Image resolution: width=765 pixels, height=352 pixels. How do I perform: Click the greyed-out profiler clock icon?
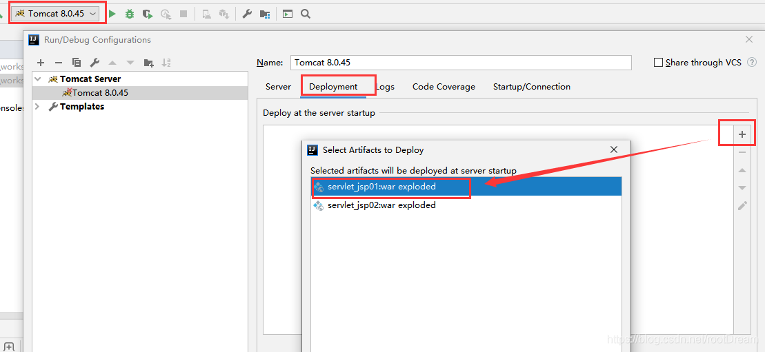(x=166, y=14)
